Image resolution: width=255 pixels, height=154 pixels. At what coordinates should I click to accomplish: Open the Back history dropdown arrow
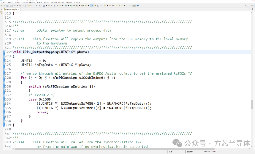pyautogui.click(x=125, y=5)
